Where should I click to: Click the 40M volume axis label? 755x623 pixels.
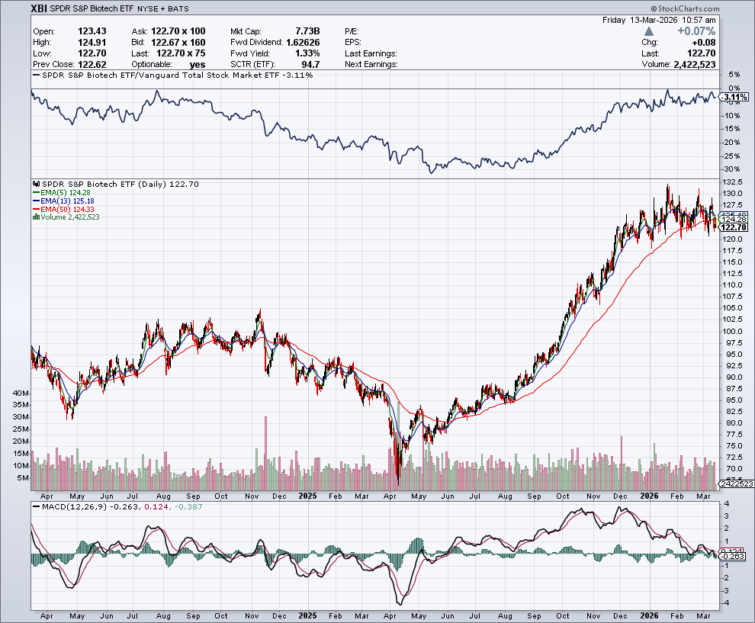tap(21, 393)
